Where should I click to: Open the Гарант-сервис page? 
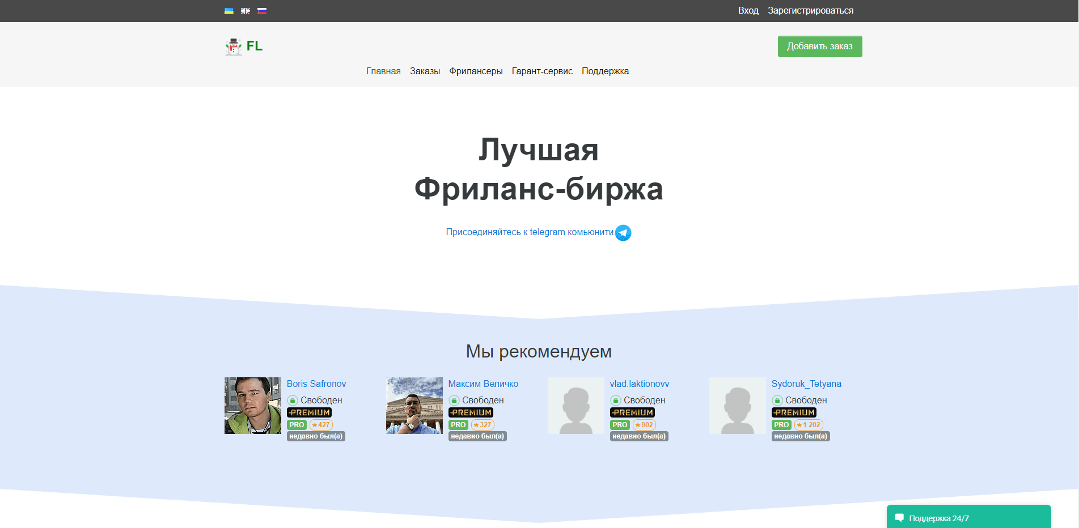542,71
